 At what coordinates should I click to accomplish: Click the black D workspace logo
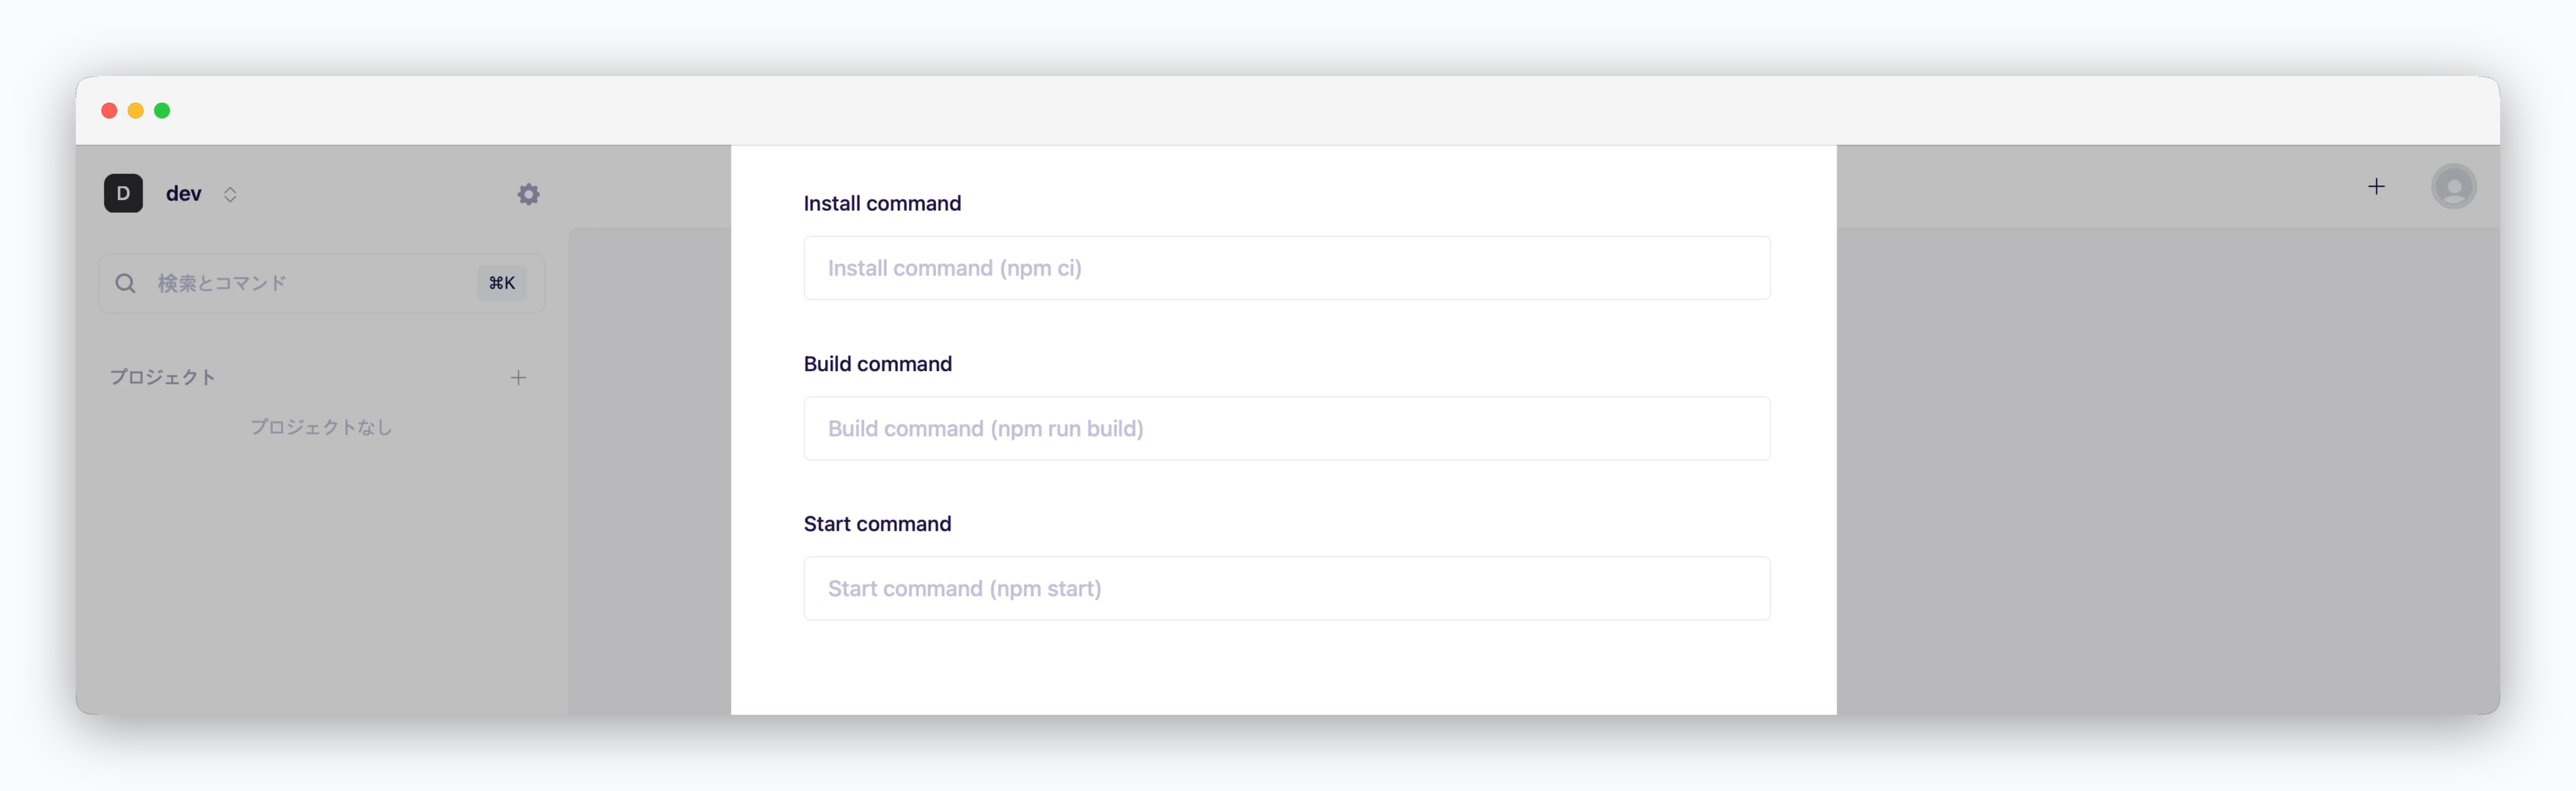click(x=123, y=193)
